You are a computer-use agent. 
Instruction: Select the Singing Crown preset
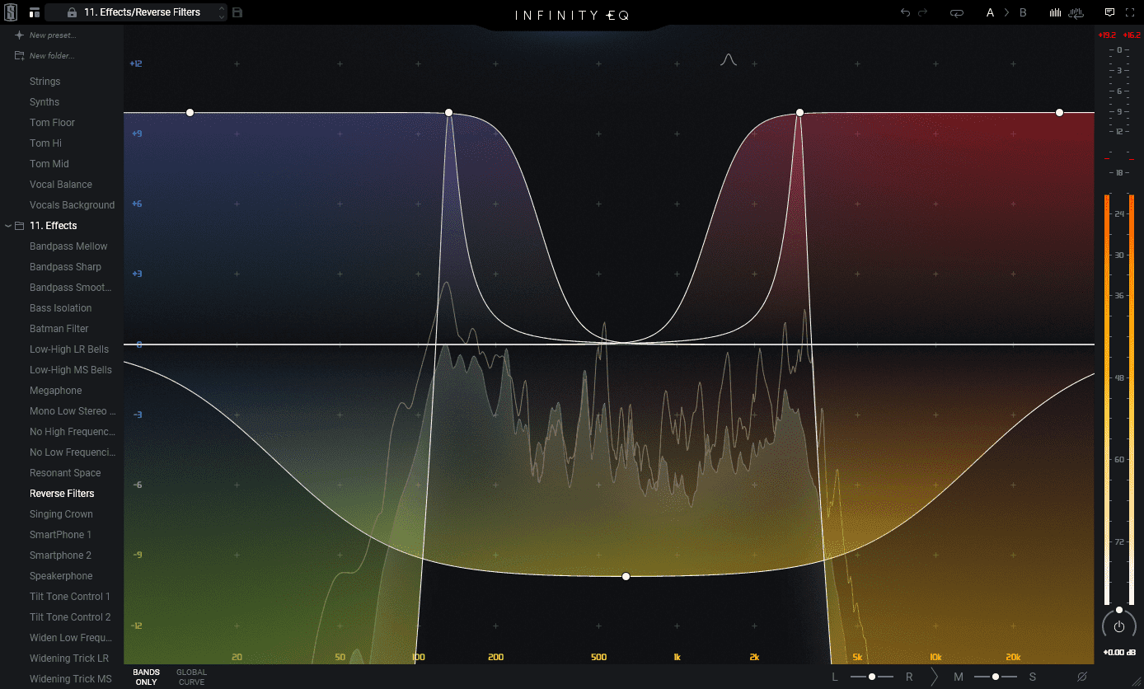click(61, 514)
